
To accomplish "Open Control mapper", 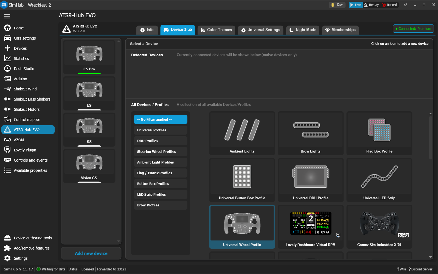I will 28,120.
